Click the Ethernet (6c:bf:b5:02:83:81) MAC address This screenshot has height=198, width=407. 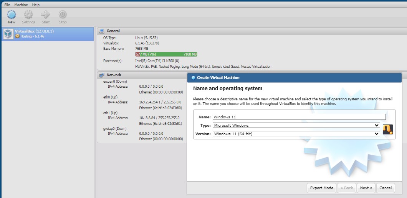pyautogui.click(x=160, y=124)
